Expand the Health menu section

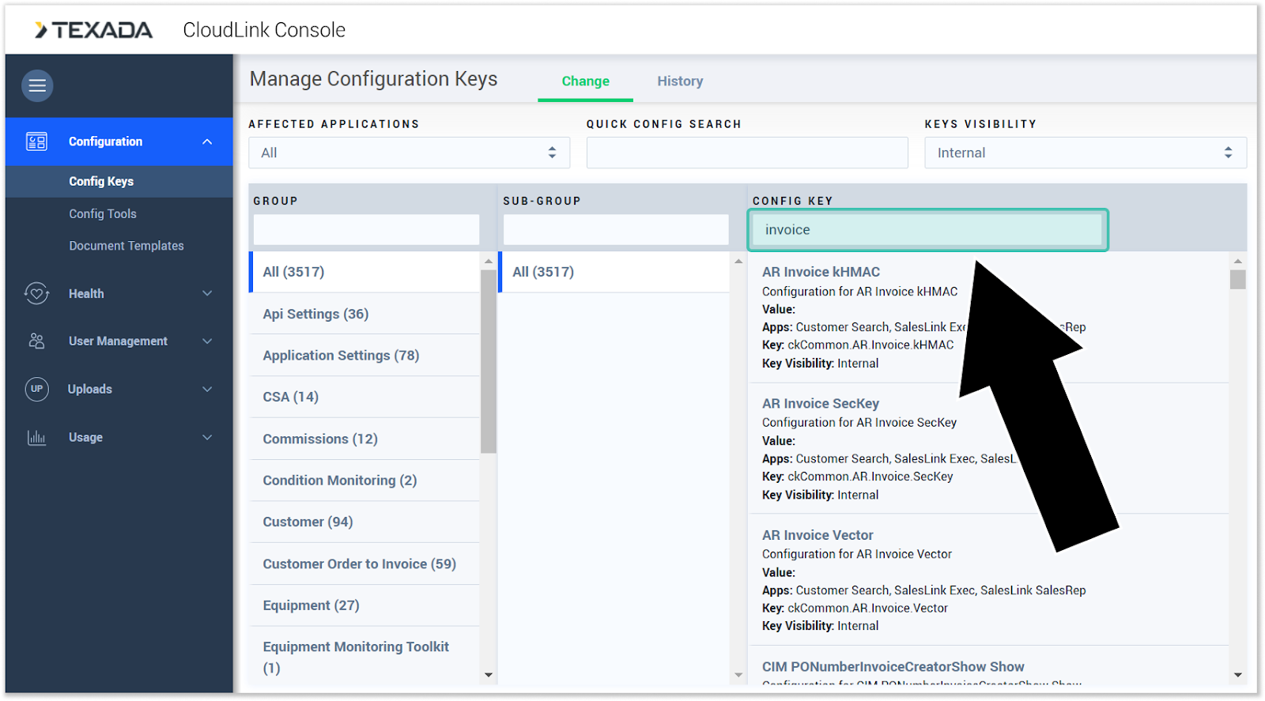tap(207, 293)
